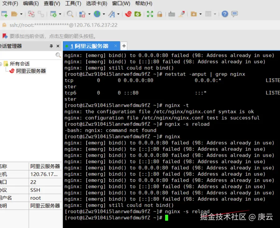The height and width of the screenshot is (228, 280).
Task: Click the green terminal cursor at prompt
Action: tap(167, 218)
